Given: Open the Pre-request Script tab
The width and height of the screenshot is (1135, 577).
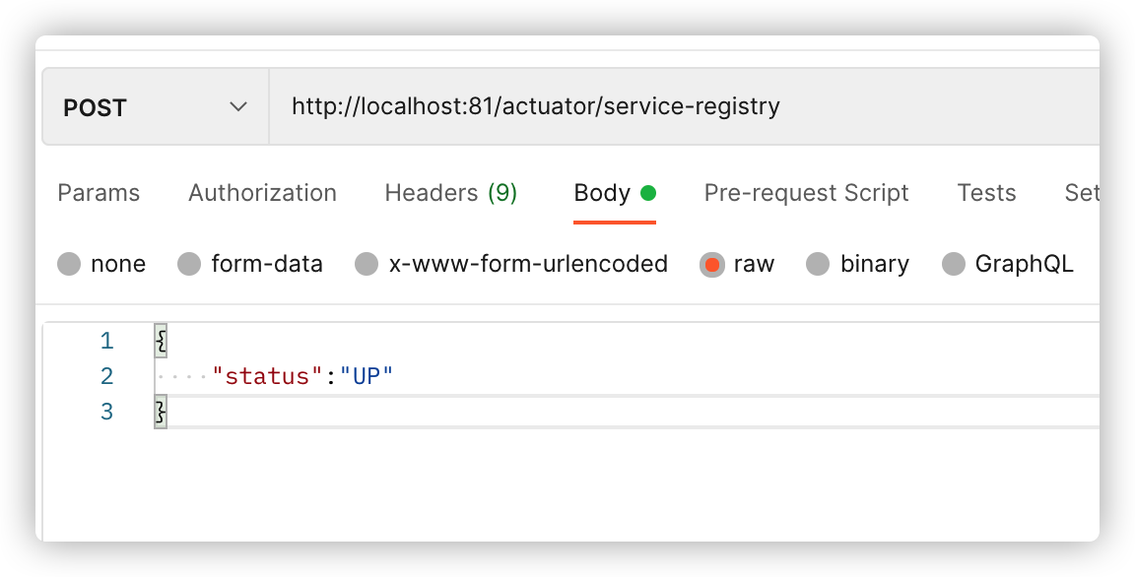Looking at the screenshot, I should pyautogui.click(x=806, y=193).
